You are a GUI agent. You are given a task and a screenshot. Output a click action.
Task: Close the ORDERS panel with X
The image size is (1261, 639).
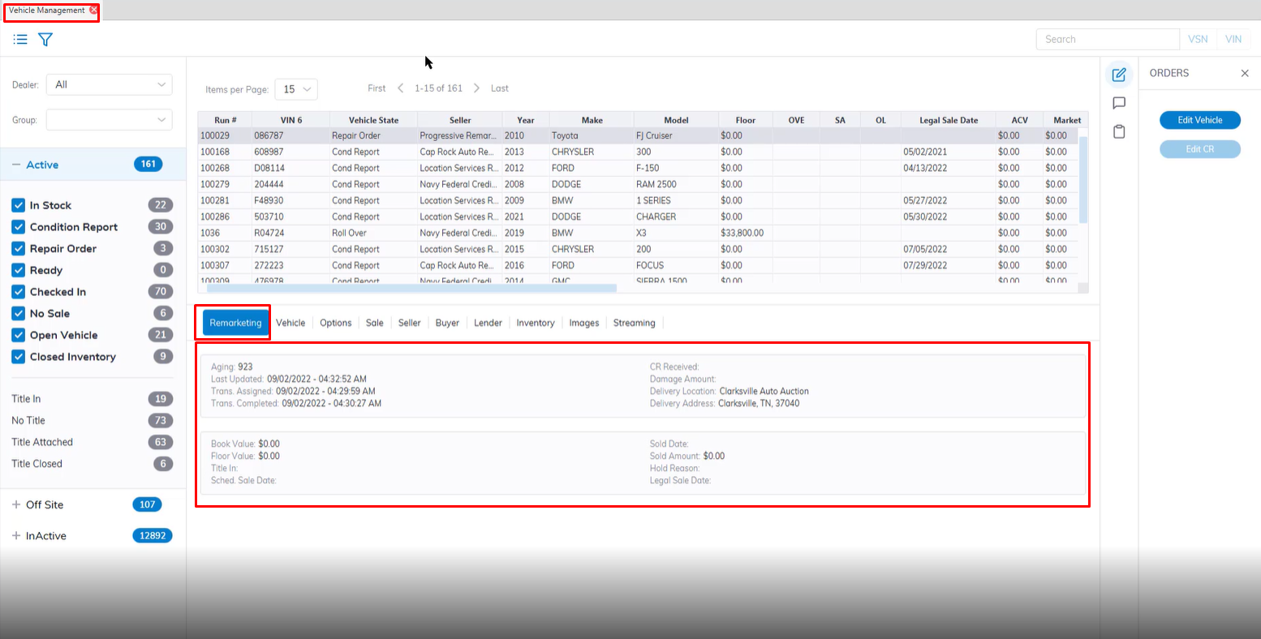pyautogui.click(x=1245, y=73)
